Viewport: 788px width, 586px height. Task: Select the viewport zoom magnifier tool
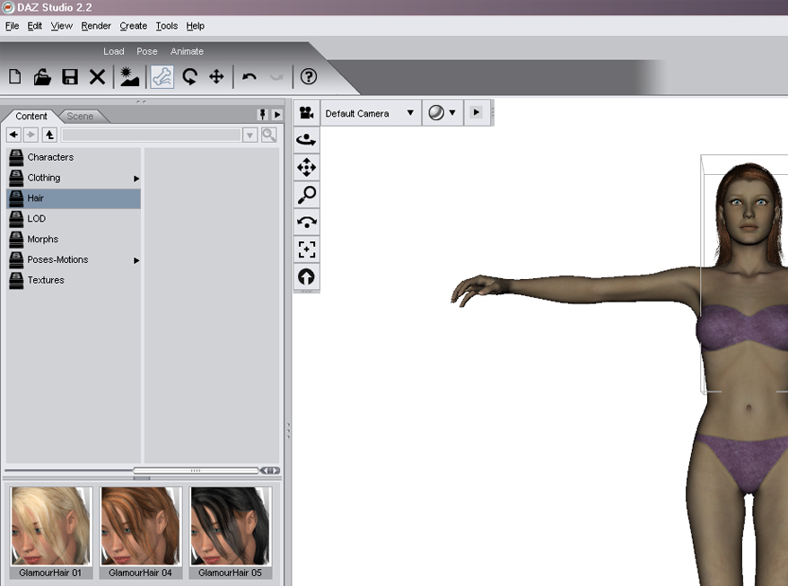(x=307, y=195)
